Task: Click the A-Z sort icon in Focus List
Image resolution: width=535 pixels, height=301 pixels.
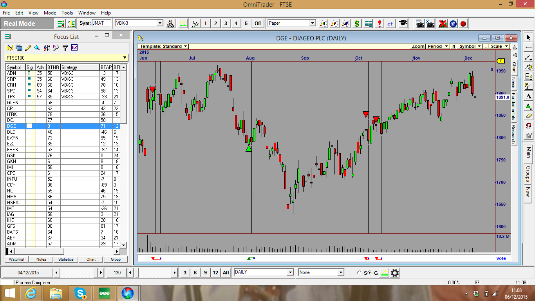Action: [x=47, y=48]
